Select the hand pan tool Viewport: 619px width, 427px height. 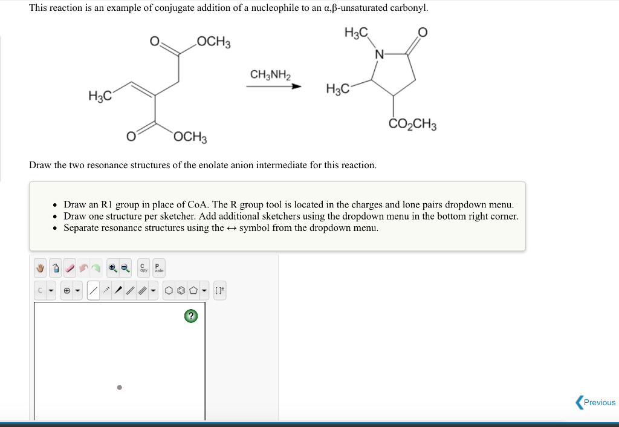(x=40, y=268)
